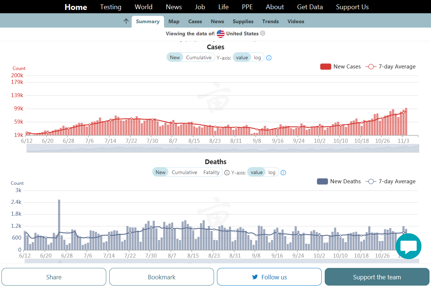Open the Map tab
The width and height of the screenshot is (431, 290).
pyautogui.click(x=174, y=21)
